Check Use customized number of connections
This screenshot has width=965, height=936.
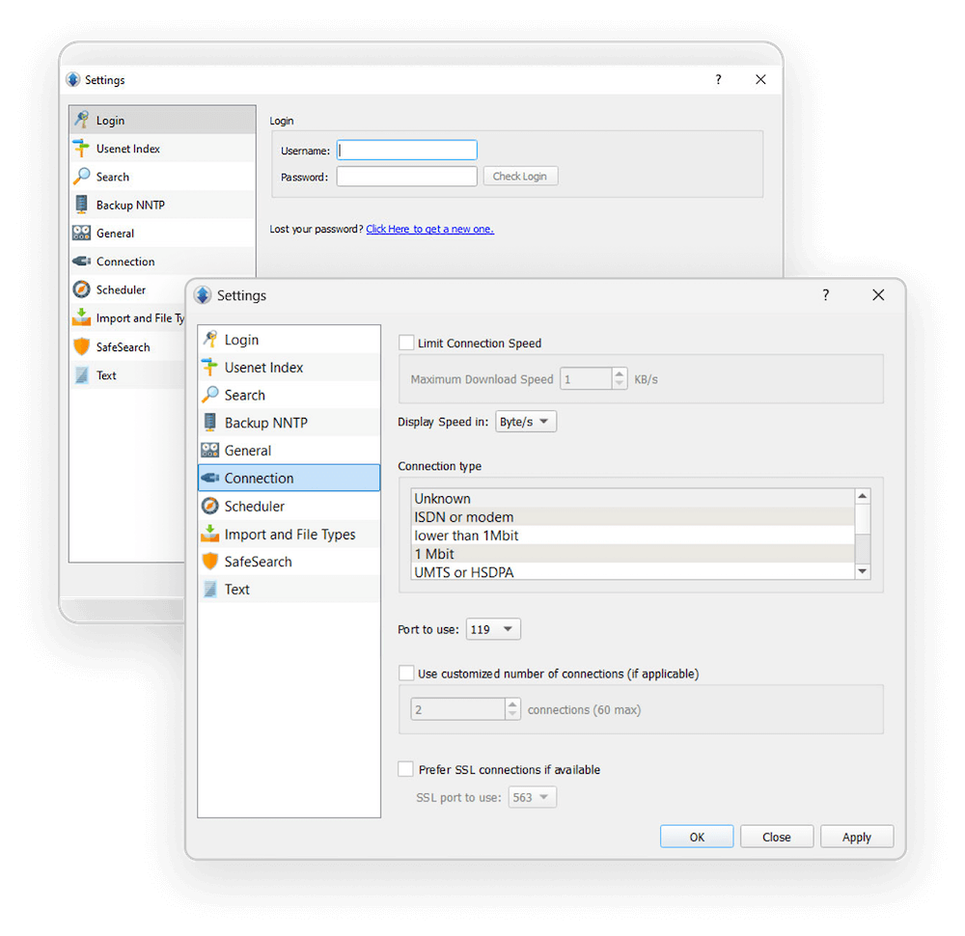point(406,673)
